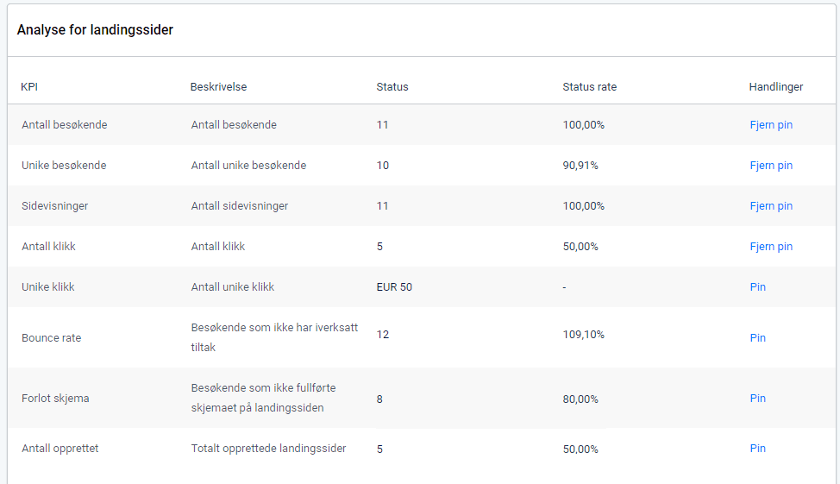Unpin the Sidevisninger KPI
Image resolution: width=840 pixels, height=484 pixels.
point(771,206)
